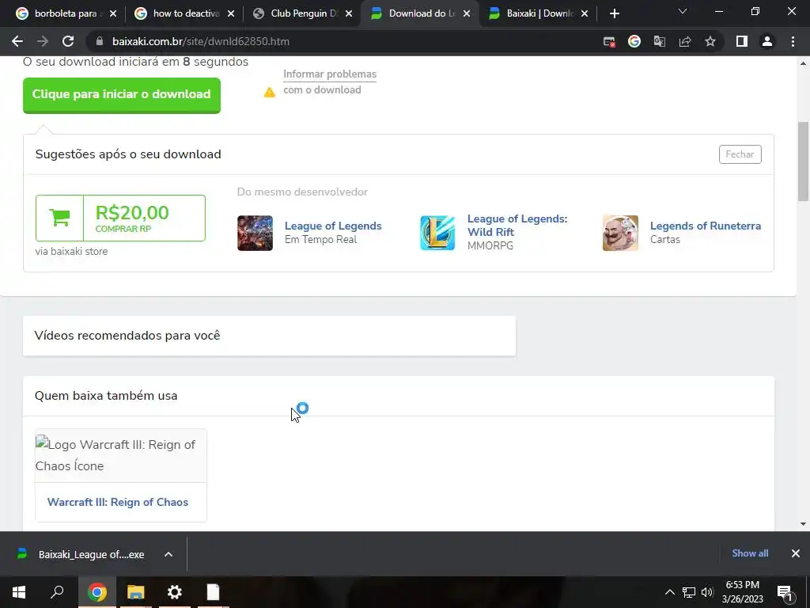Open the notification center icon
The width and height of the screenshot is (810, 608).
coord(785,592)
